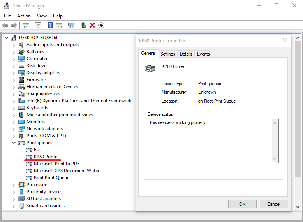Image resolution: width=303 pixels, height=222 pixels.
Task: Select Microsoft XPS Document Writer
Action: (67, 171)
